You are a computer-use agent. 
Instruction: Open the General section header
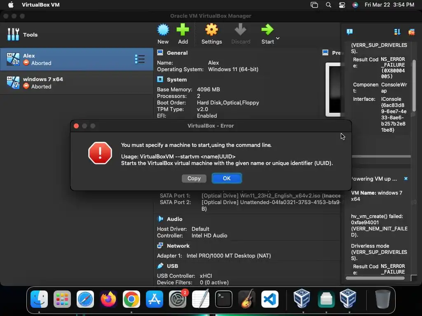(x=177, y=53)
